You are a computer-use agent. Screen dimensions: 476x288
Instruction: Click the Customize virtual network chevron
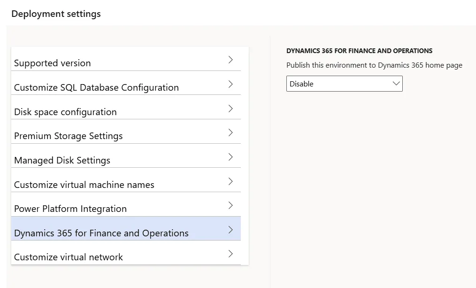230,254
